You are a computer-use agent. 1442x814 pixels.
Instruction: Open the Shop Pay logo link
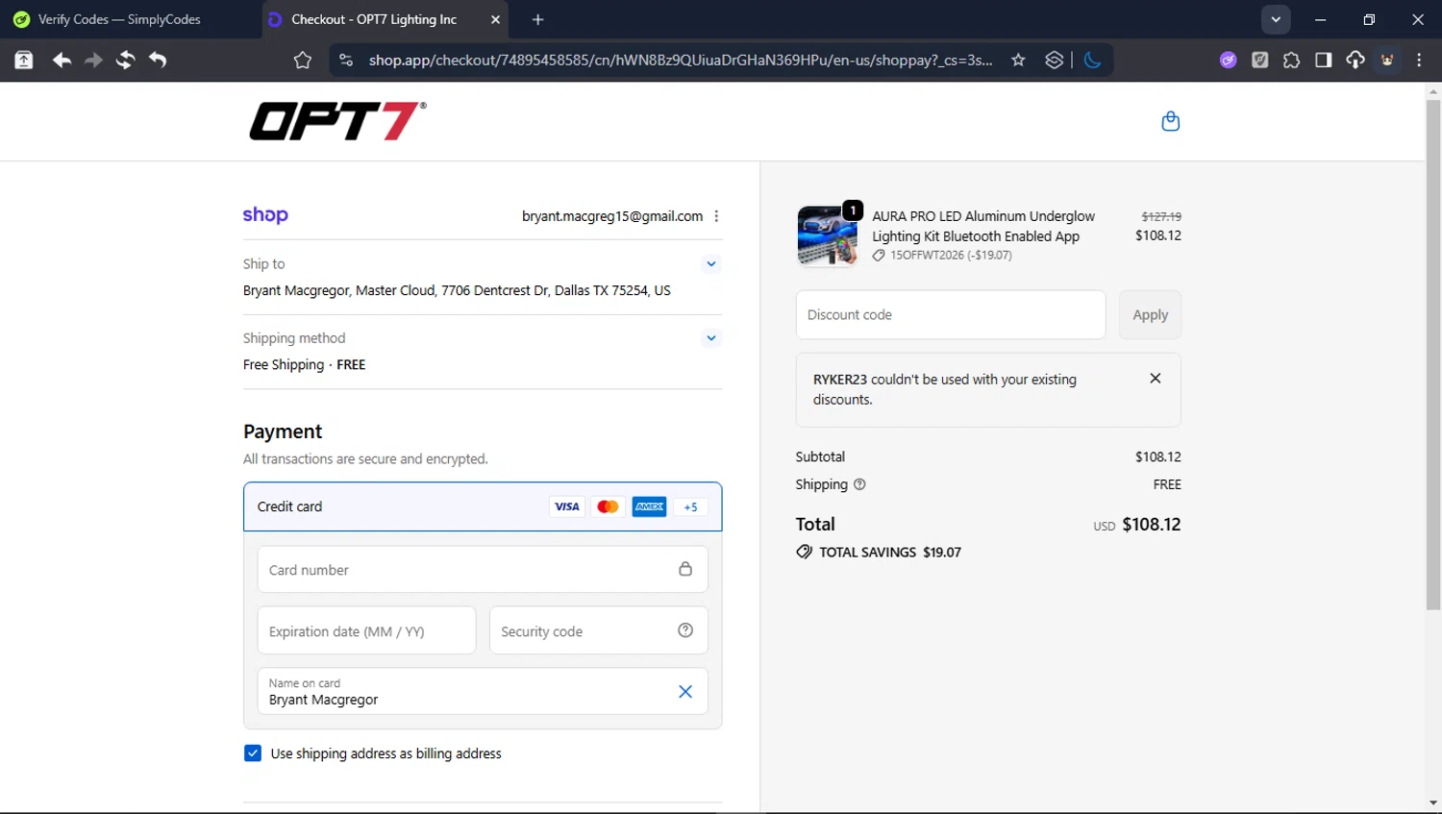pos(265,215)
